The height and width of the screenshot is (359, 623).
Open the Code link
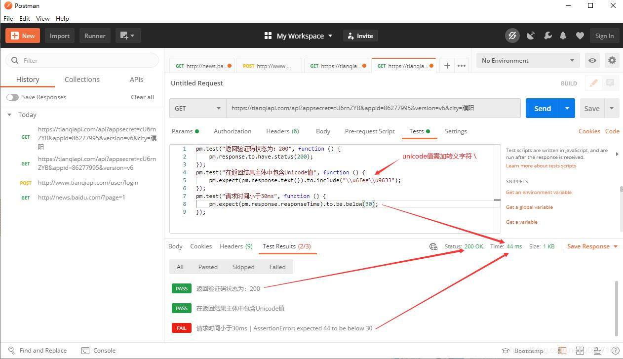(612, 131)
